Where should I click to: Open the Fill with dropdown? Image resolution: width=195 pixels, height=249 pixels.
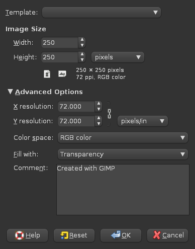[x=123, y=154]
